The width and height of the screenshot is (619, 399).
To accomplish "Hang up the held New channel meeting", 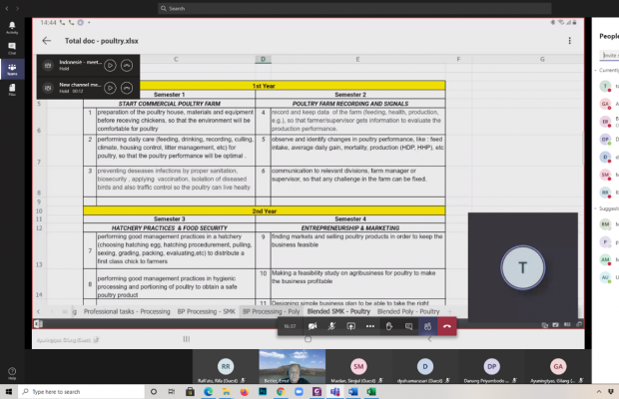I will pos(127,88).
